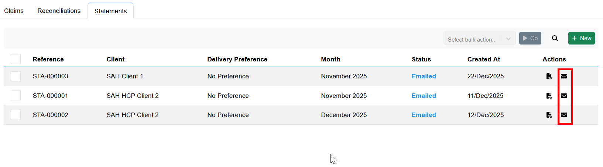Tick the checkbox for STA-000002

click(16, 115)
